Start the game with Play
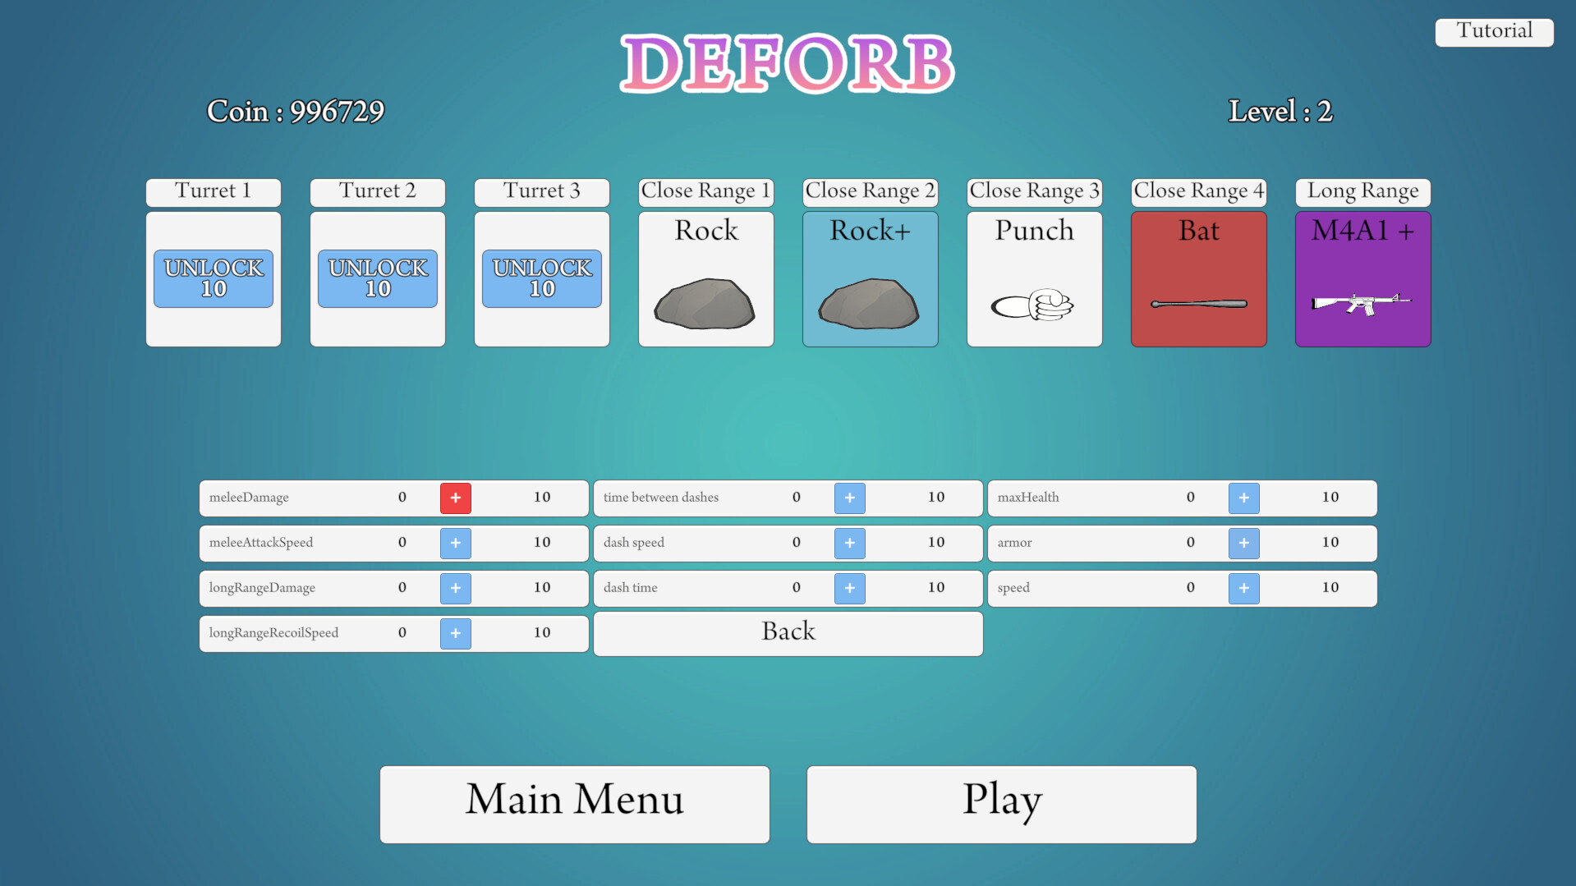Screen dimensions: 1576x886 (x=1001, y=803)
